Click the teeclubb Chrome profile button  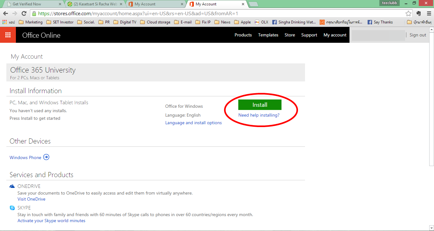[x=389, y=3]
